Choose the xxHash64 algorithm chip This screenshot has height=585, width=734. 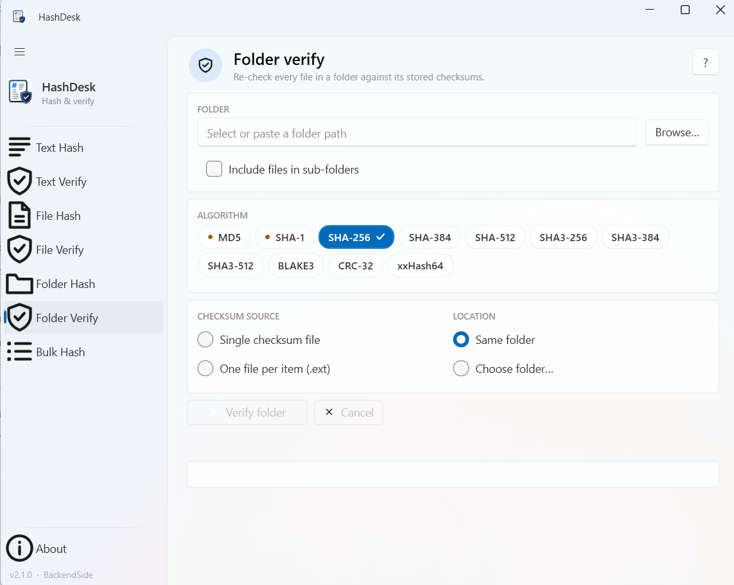click(421, 265)
